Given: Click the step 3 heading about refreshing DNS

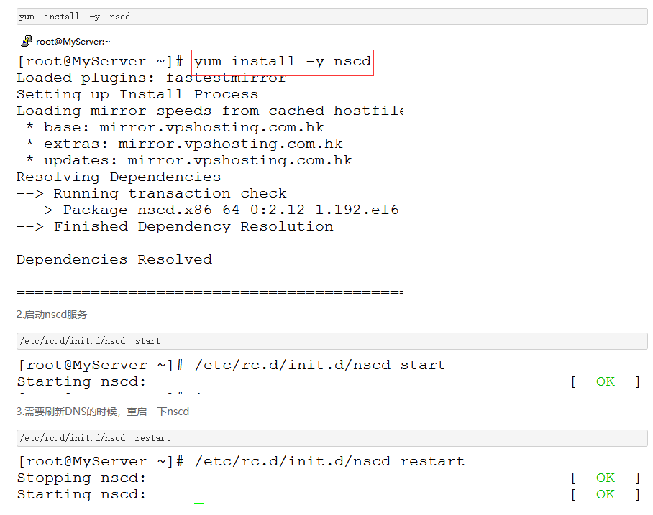Looking at the screenshot, I should point(102,412).
